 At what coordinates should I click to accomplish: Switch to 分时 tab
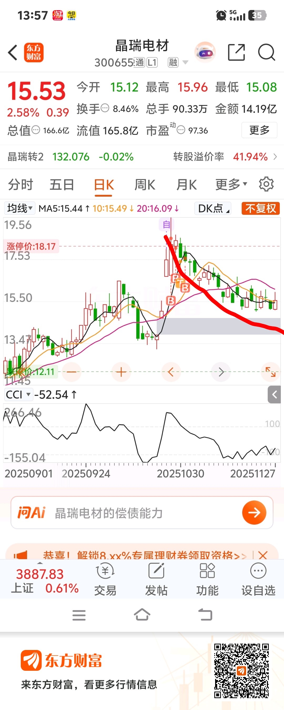pos(21,184)
